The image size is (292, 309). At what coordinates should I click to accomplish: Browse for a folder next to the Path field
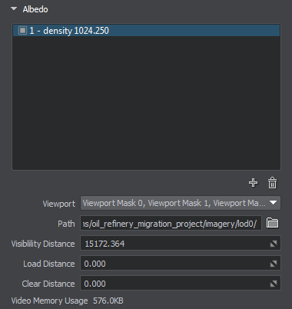272,223
